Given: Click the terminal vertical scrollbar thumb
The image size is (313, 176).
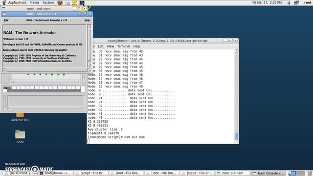Looking at the screenshot, I should tap(236, 136).
